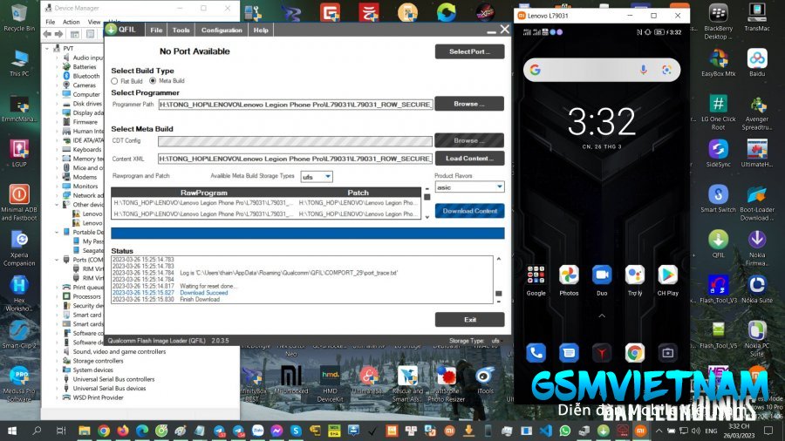Click the Programmer Path input field
This screenshot has width=785, height=441.
(x=296, y=104)
